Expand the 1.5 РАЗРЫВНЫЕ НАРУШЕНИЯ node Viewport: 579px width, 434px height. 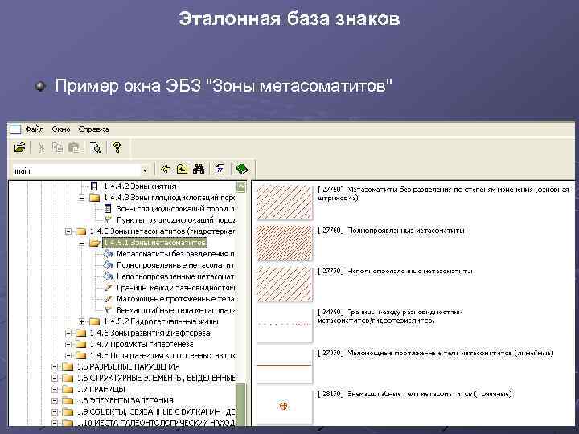click(x=55, y=366)
